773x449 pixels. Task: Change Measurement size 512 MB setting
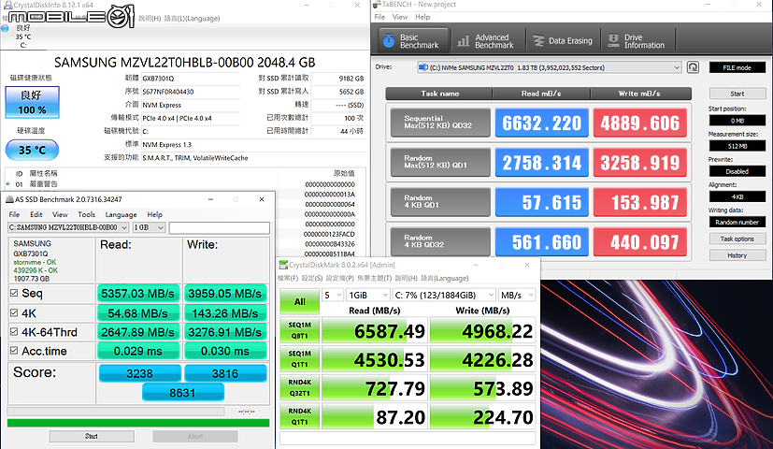737,146
